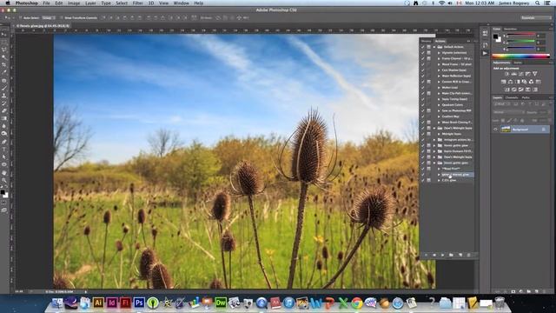Click create new set folder icon in Actions panel
The width and height of the screenshot is (556, 313).
tap(451, 255)
